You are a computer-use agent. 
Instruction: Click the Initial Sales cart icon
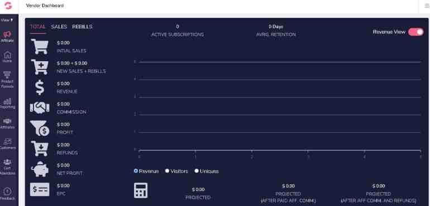click(40, 46)
